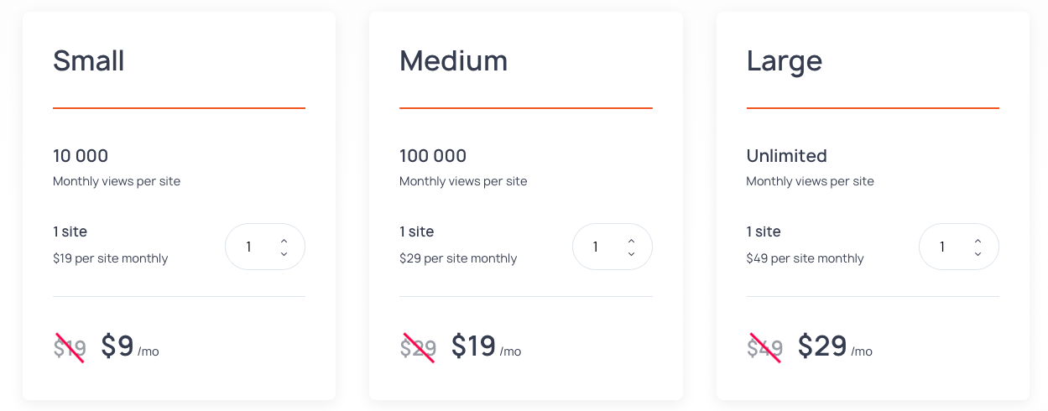The width and height of the screenshot is (1048, 411).
Task: Click the $29 /mo discounted price
Action: tap(835, 346)
